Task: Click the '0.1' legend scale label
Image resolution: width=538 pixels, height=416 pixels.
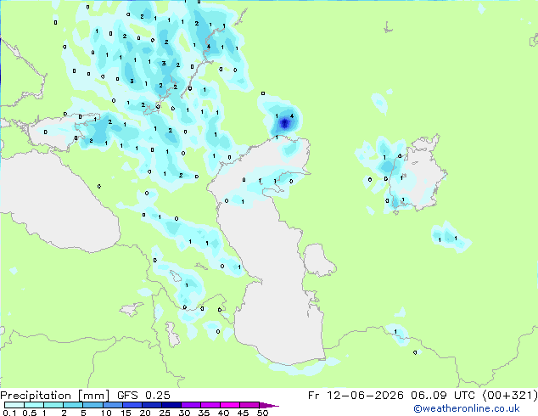Action: coord(9,413)
